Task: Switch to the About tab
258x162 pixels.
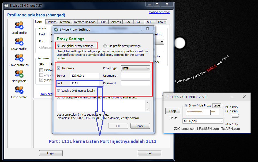Action: pyautogui.click(x=162, y=22)
